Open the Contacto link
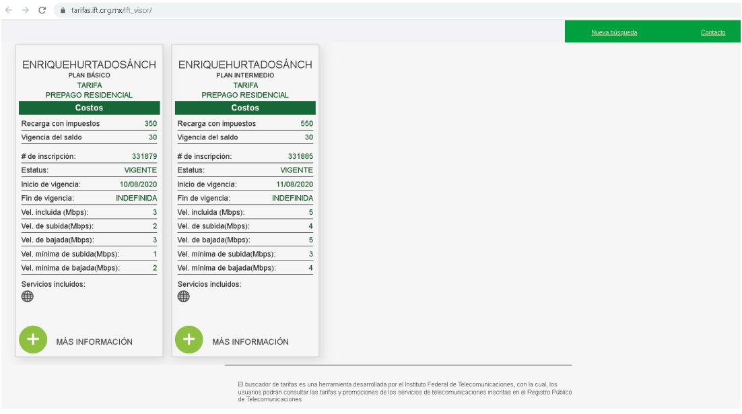 (712, 32)
